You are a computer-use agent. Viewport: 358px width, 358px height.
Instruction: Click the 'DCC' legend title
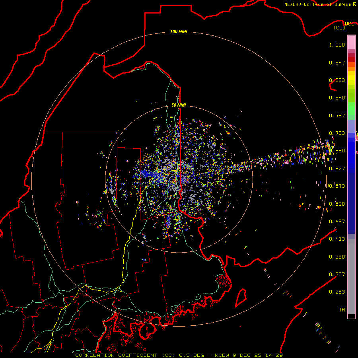(x=349, y=24)
